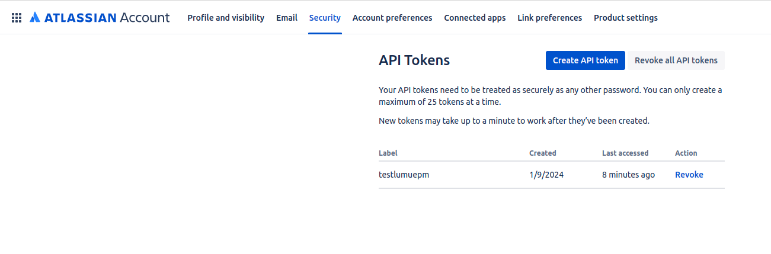
Task: Click the Atlassian logo icon
Action: coord(34,18)
